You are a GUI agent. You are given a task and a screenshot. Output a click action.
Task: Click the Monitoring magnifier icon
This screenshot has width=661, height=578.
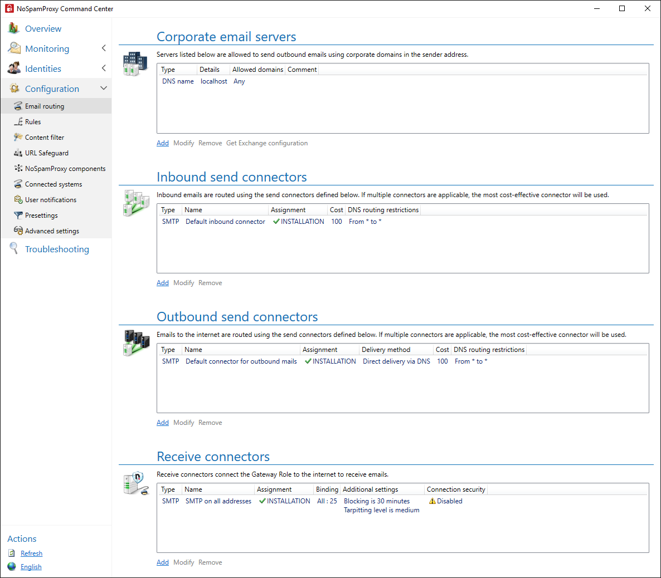(14, 48)
